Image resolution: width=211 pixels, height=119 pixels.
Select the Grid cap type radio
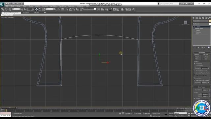tap(204, 59)
